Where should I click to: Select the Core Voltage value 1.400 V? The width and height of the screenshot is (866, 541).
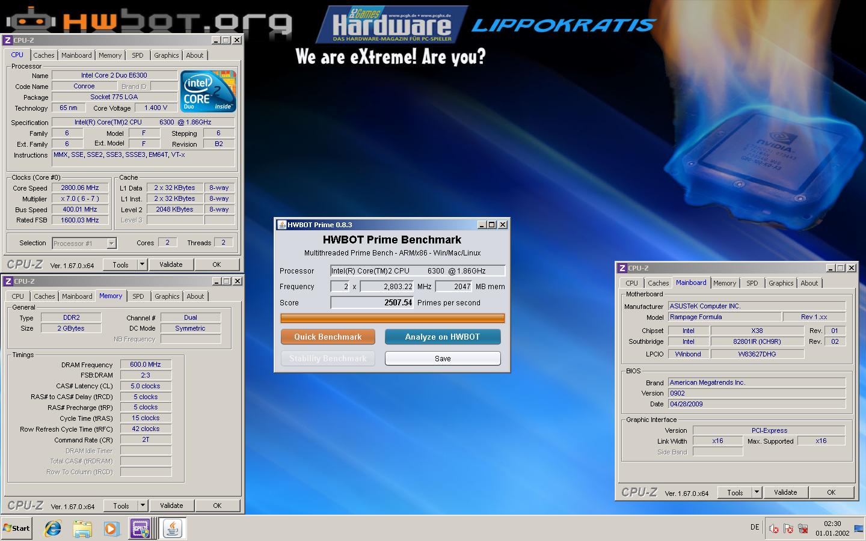(x=156, y=108)
